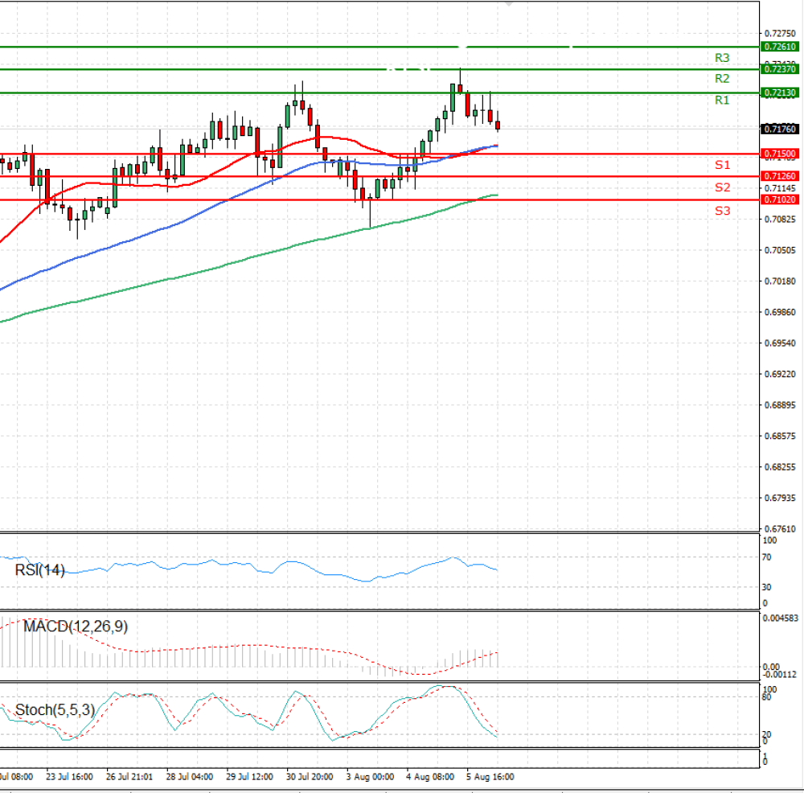The width and height of the screenshot is (804, 793).
Task: Click the 0.70825 price axis value
Action: [x=780, y=220]
